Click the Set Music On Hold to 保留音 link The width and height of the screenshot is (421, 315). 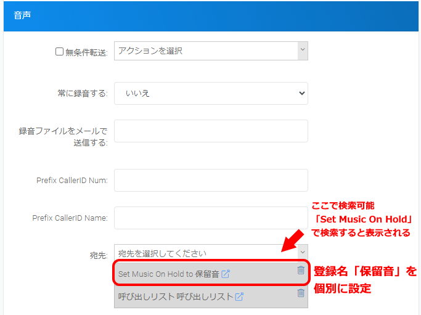point(168,274)
